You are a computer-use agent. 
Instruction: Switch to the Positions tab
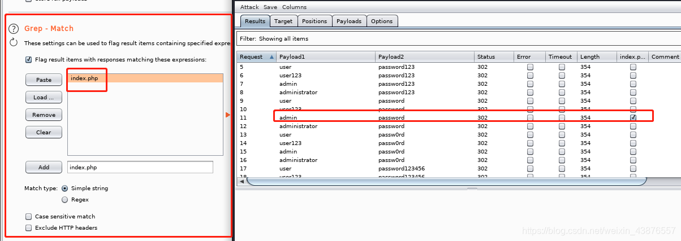314,21
